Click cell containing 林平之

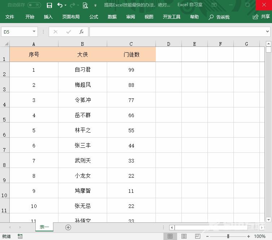[83, 130]
